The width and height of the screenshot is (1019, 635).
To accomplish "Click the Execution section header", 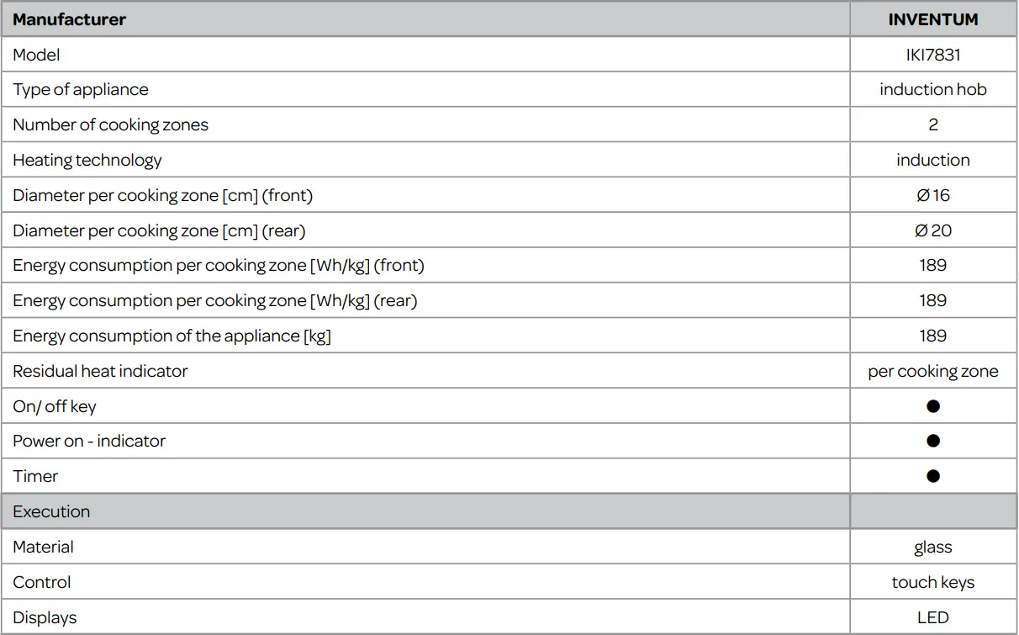I will tap(51, 511).
